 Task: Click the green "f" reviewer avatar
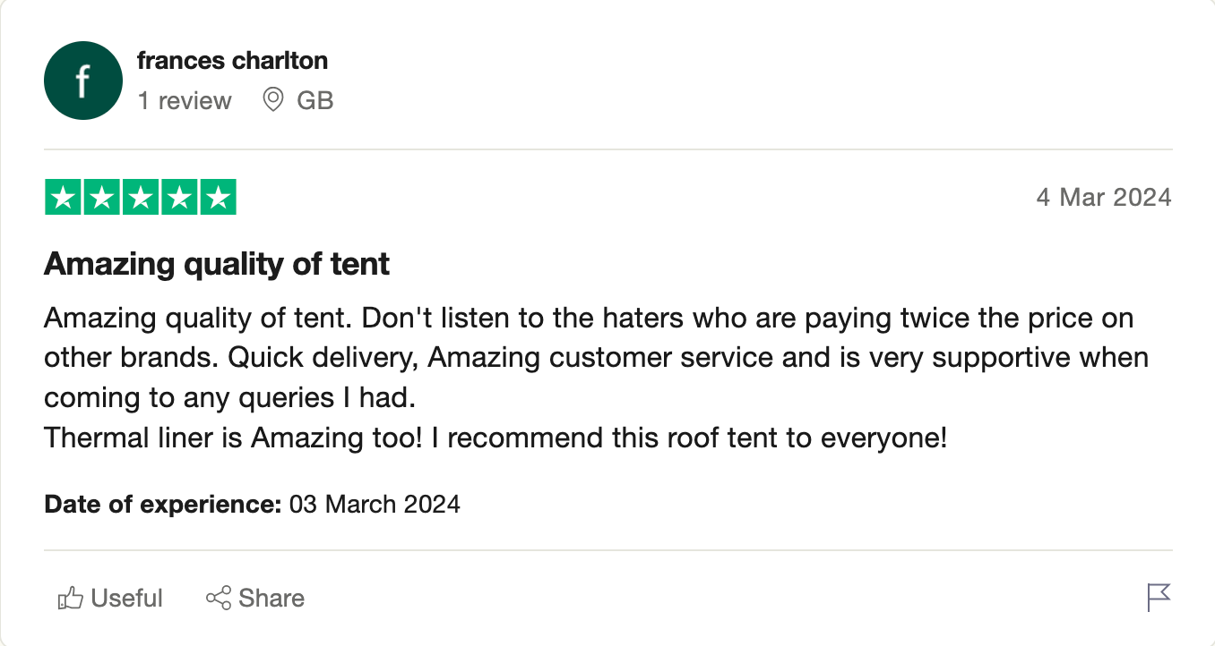[82, 81]
